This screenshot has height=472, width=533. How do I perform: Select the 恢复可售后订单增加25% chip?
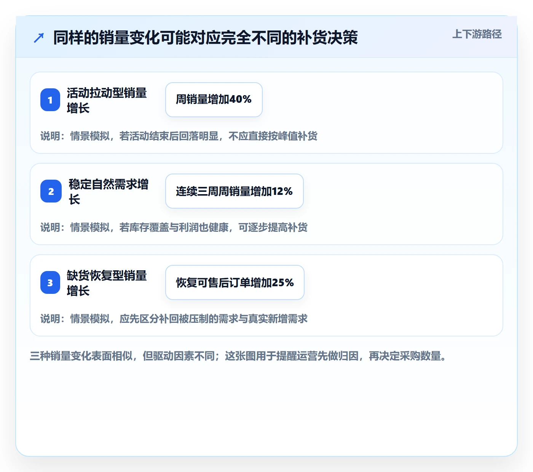point(235,282)
